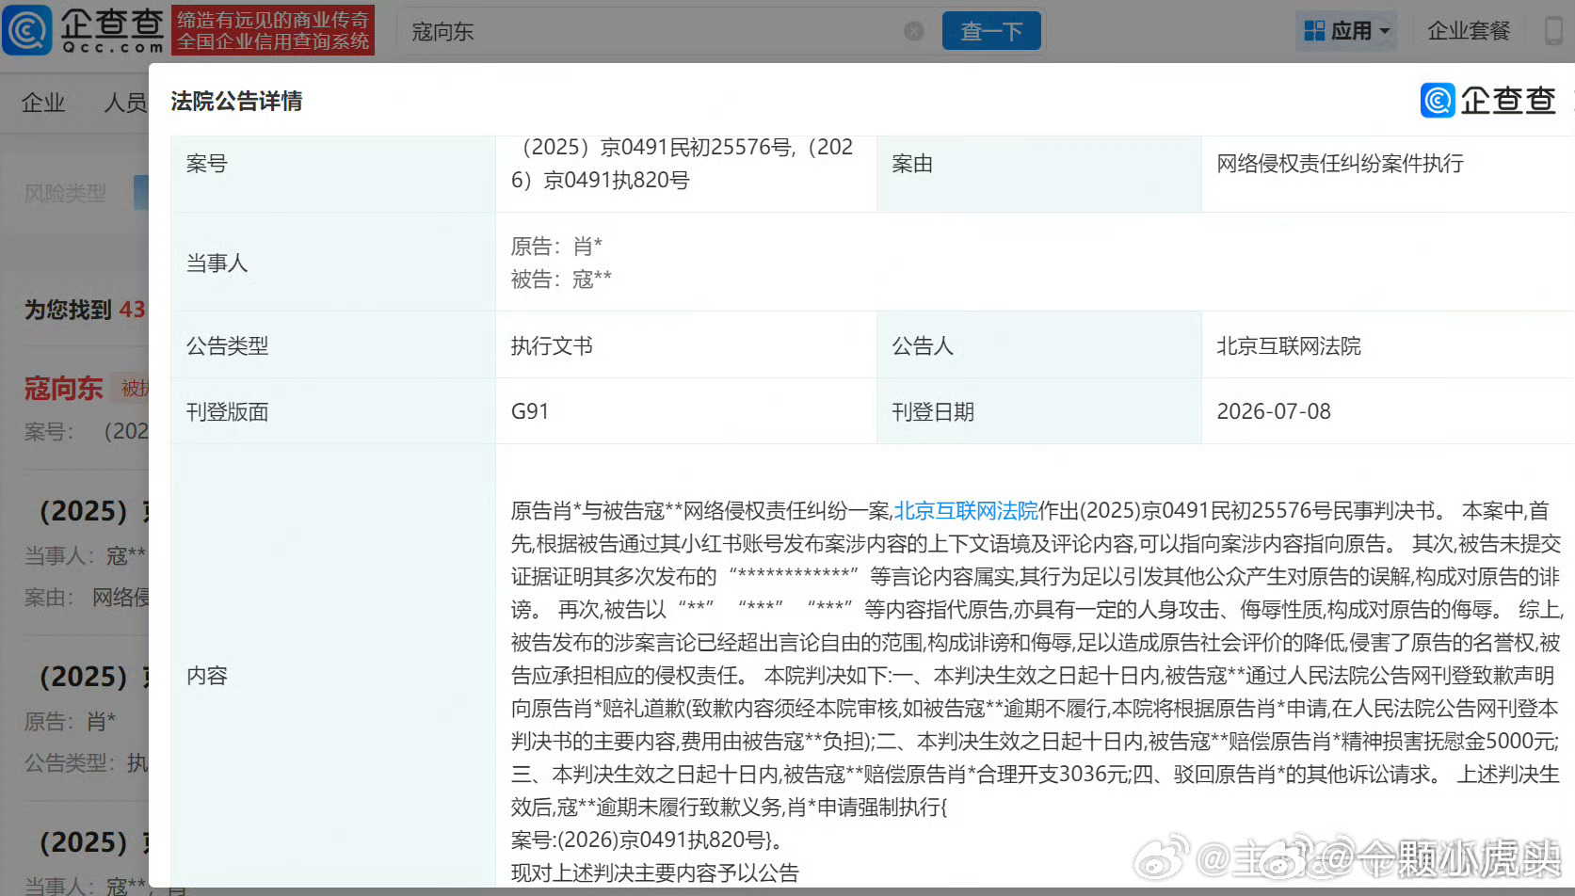The image size is (1575, 896).
Task: Click the 风险类型 filter label
Action: click(x=65, y=193)
